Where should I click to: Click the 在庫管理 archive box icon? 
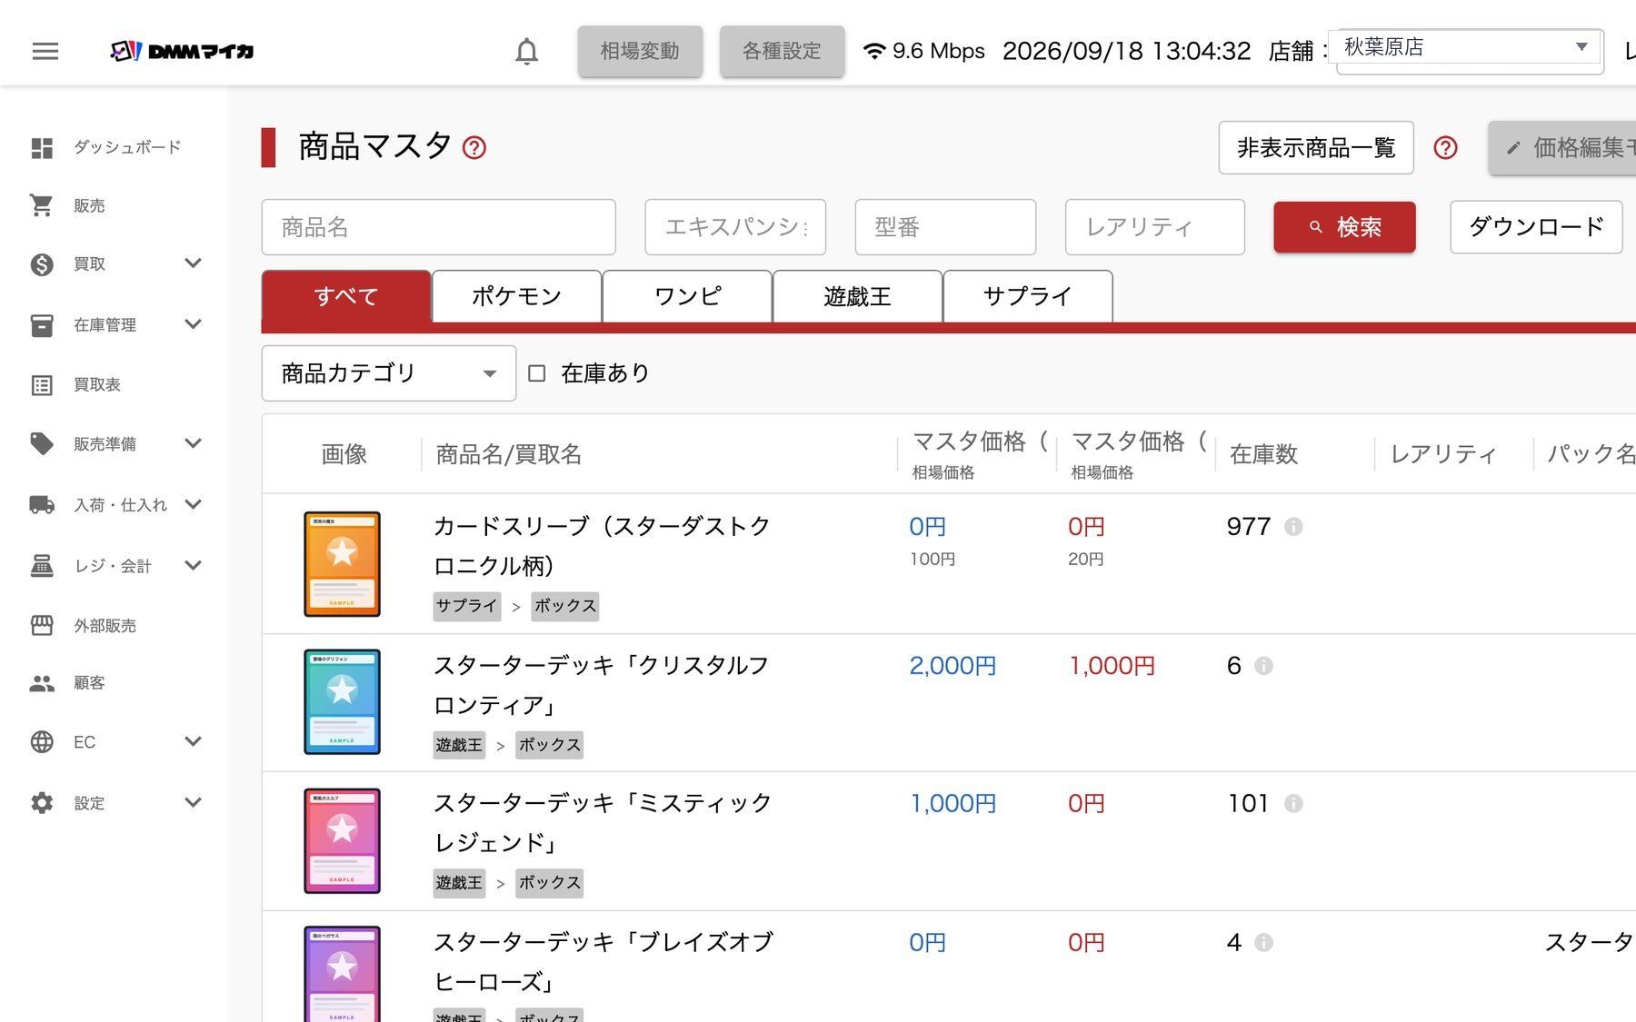[42, 324]
